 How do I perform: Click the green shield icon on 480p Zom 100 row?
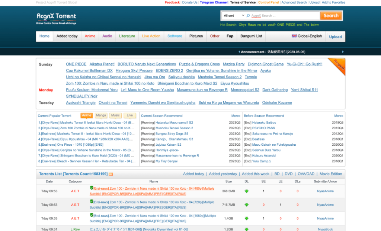[92, 188]
